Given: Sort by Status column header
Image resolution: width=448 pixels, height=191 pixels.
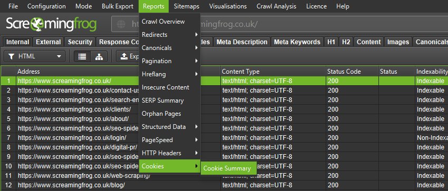Looking at the screenshot, I should [396, 71].
